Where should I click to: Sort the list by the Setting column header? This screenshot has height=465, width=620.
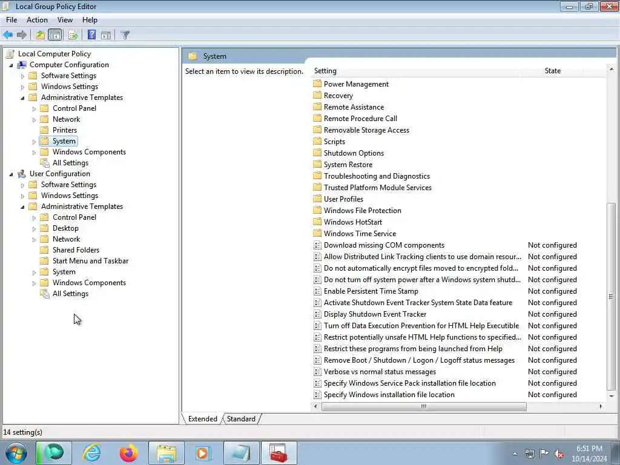tap(416, 71)
